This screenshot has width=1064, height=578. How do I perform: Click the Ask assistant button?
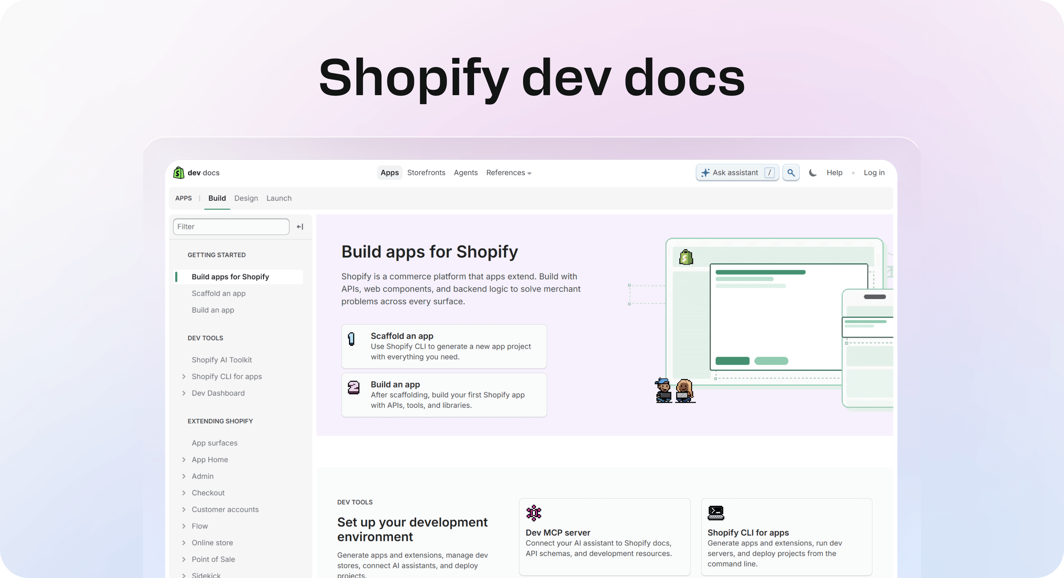tap(737, 173)
